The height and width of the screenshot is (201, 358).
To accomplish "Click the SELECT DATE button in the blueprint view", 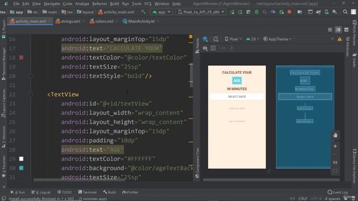I will 305,97.
